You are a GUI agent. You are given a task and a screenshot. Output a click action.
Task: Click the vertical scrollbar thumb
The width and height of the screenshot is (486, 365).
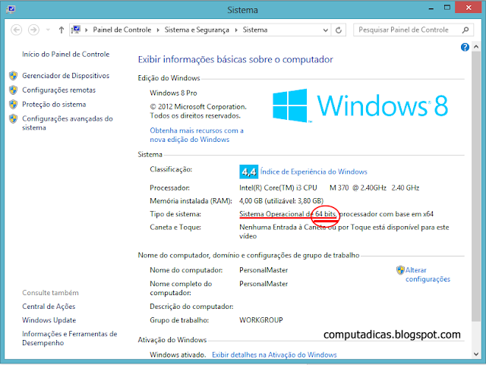click(x=476, y=186)
